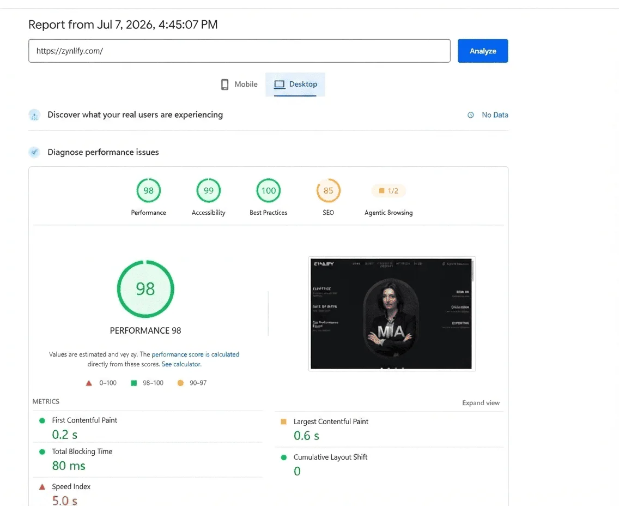Click the desktop laptop icon
This screenshot has height=506, width=619.
click(280, 85)
